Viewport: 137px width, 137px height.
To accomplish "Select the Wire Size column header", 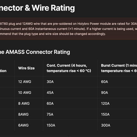I will 26,68.
